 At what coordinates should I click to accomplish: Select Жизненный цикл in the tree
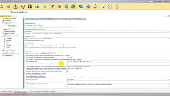click(x=8, y=55)
